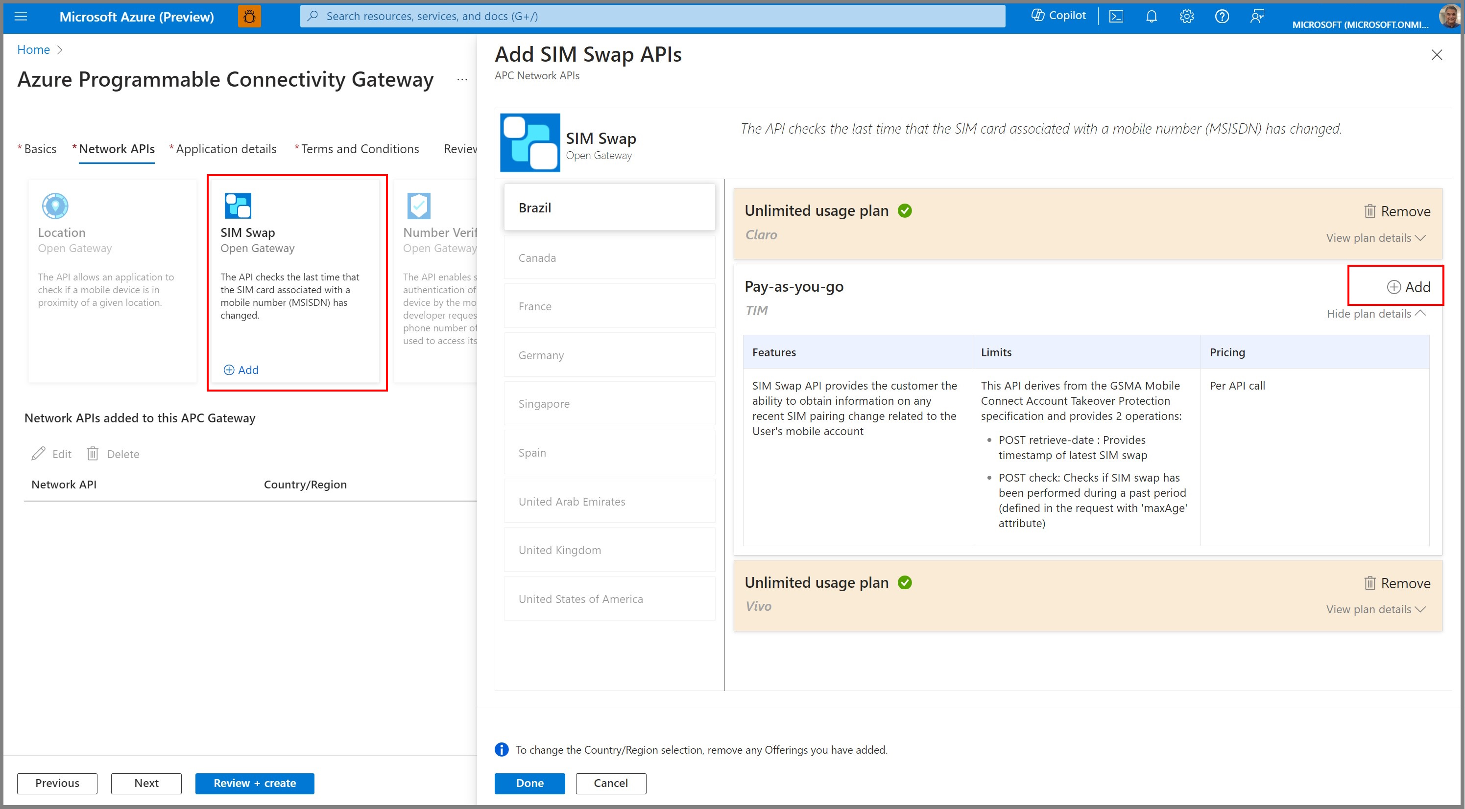1465x809 pixels.
Task: Click the Done button
Action: [x=529, y=784]
